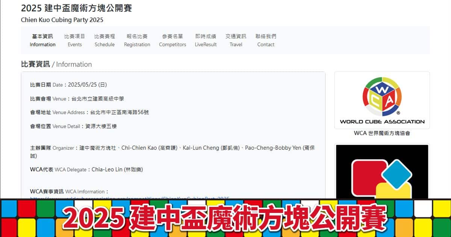The height and width of the screenshot is (237, 451).
Task: Click the Chien Kuo Cubing Party 2025 subtitle
Action: pyautogui.click(x=62, y=20)
